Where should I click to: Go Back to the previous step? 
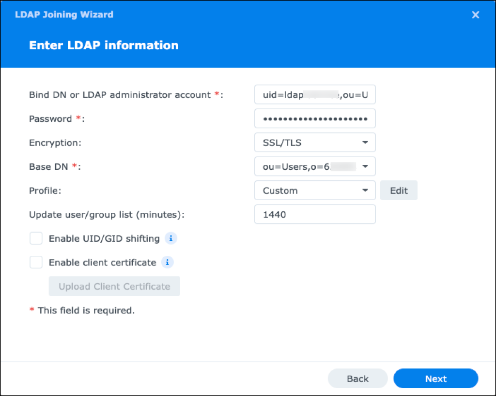tap(357, 379)
